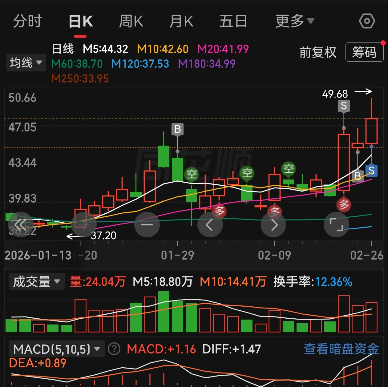The height and width of the screenshot is (387, 388).
Task: Open MACD indicator help question mark
Action: coord(114,349)
